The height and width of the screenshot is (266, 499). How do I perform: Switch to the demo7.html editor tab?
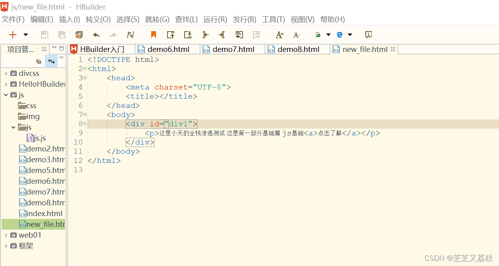[x=233, y=49]
